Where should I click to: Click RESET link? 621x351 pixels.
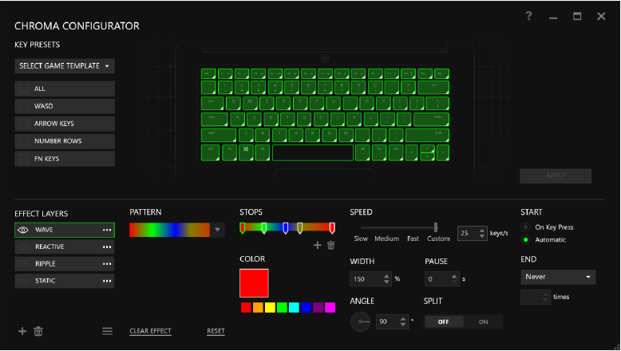pos(216,331)
